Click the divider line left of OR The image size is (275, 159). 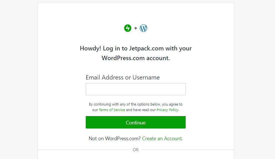point(84,150)
